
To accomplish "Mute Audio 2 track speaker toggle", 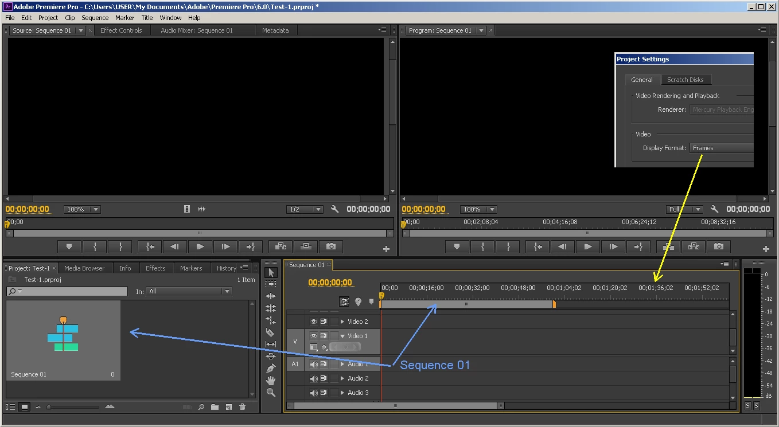I will coord(314,378).
